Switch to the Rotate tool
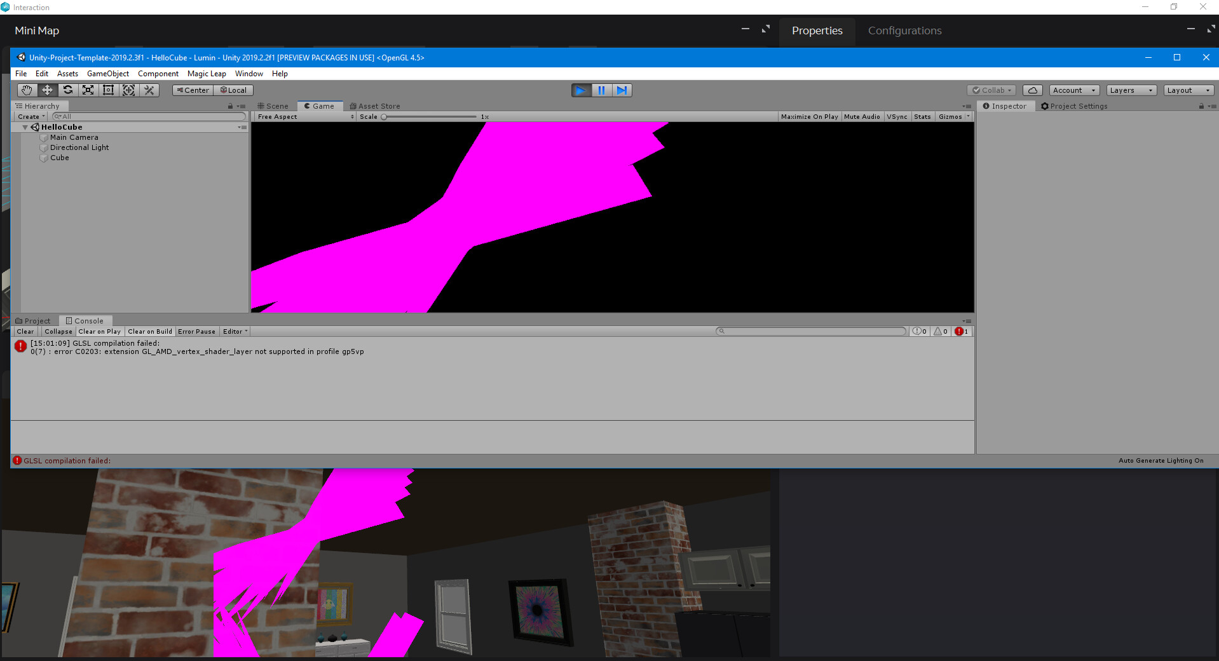Screen dimensions: 1219x661 tap(68, 90)
